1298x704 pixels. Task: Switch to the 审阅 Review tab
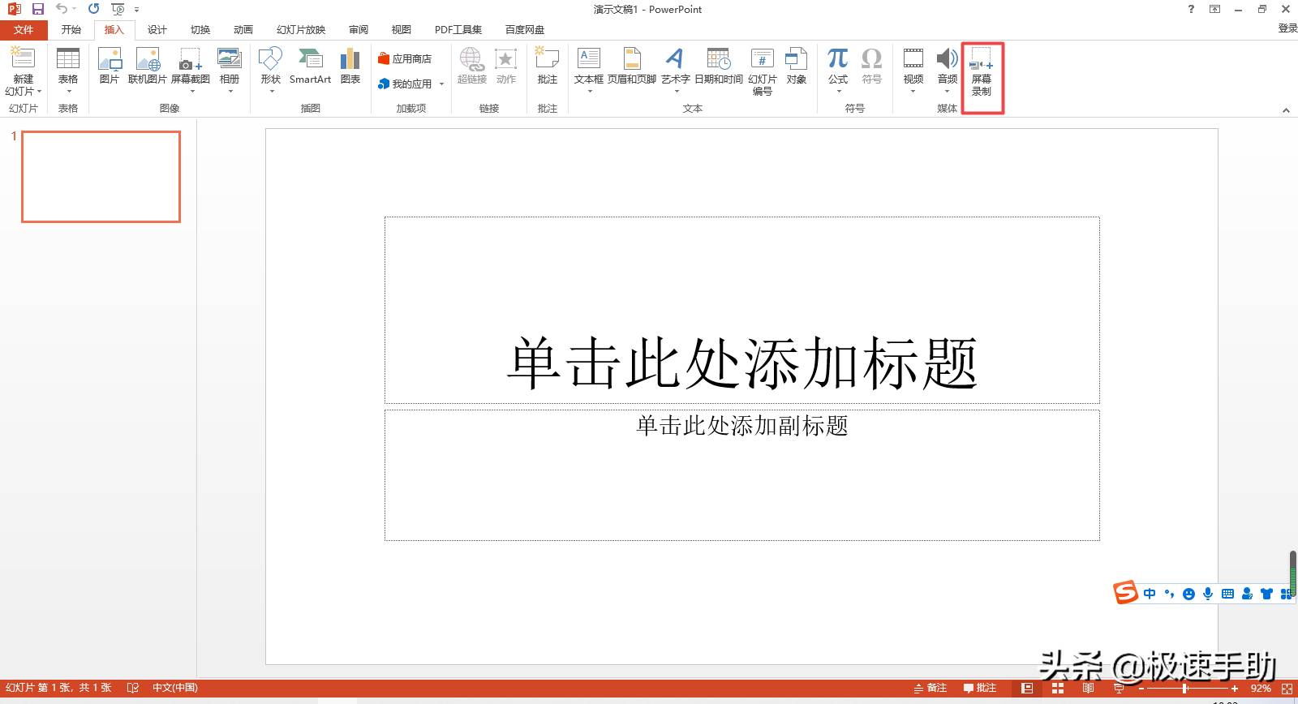tap(359, 30)
